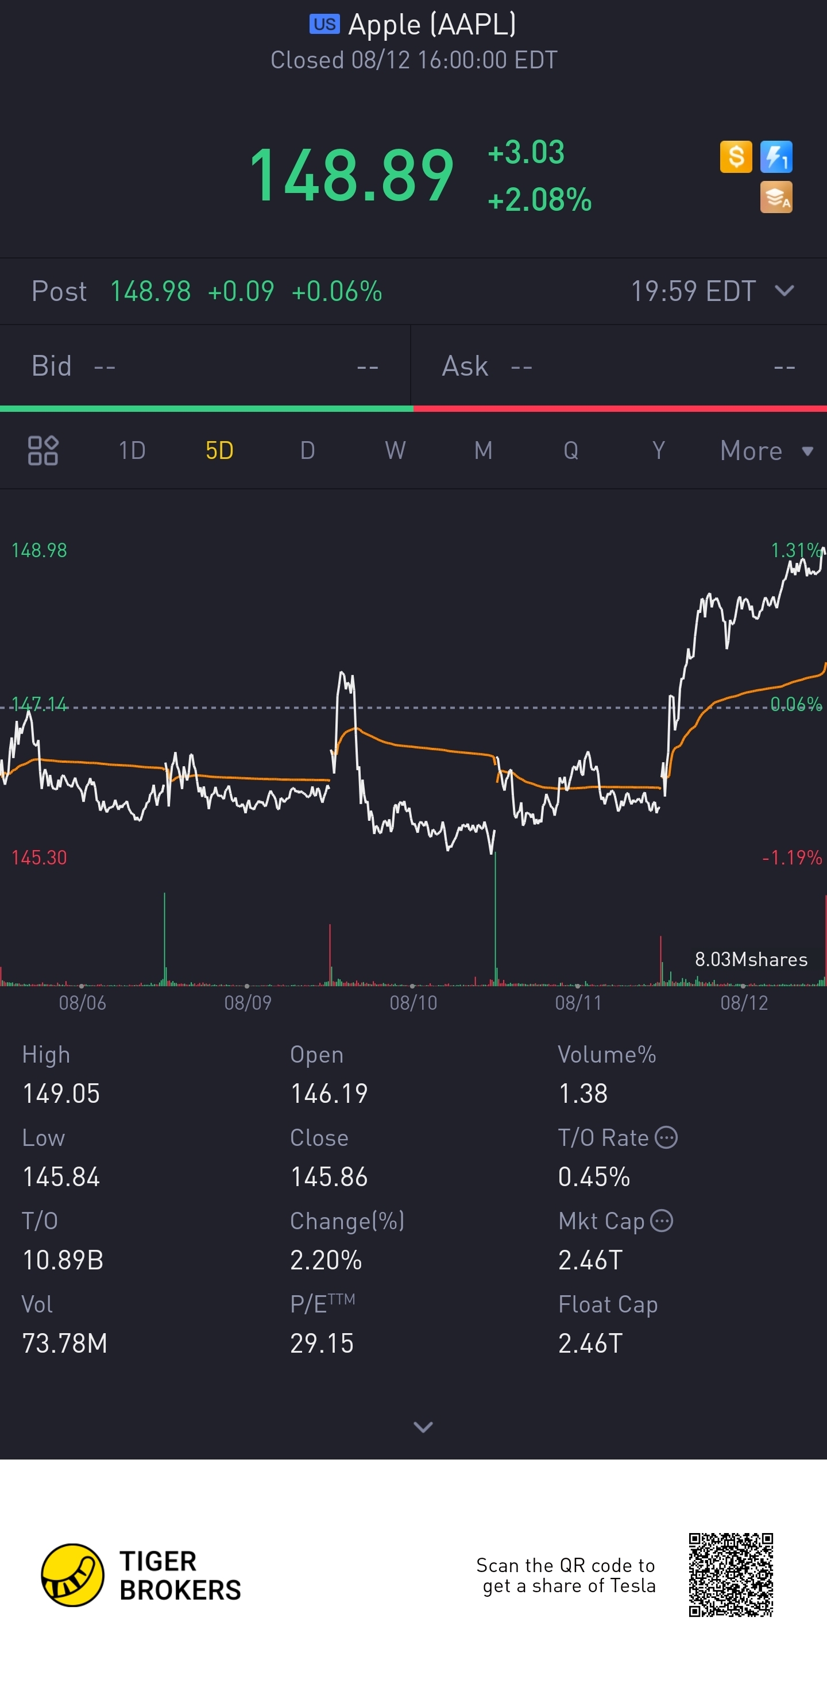Tap the Post market quote row
Viewport: 827px width, 1691px height.
coord(413,291)
